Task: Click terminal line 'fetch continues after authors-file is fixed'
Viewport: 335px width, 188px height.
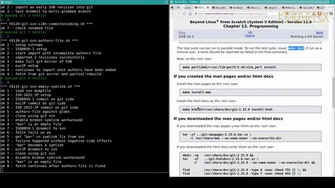Action: point(53,166)
